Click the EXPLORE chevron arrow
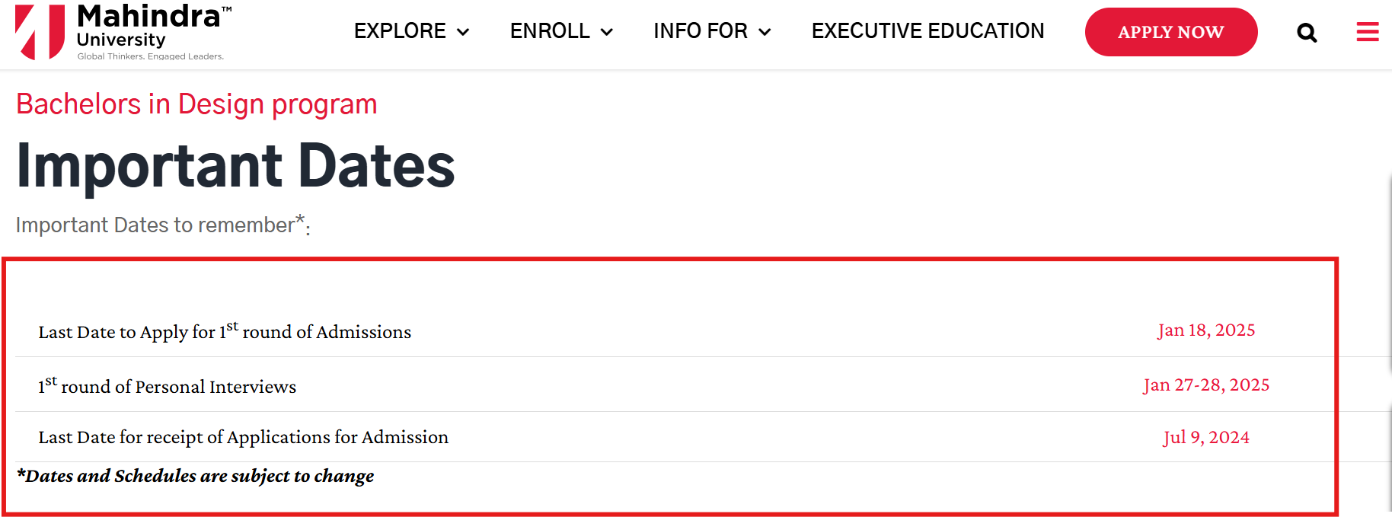1392x517 pixels. 463,33
